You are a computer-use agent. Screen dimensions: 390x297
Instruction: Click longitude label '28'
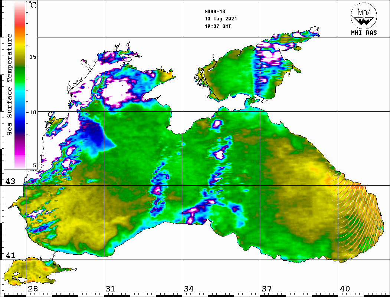[x=33, y=288]
